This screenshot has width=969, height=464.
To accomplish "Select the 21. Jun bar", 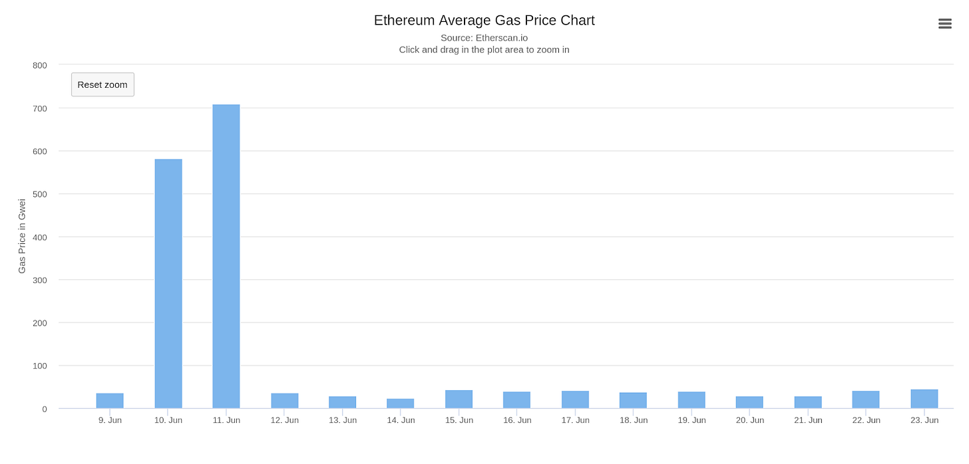I will (808, 402).
